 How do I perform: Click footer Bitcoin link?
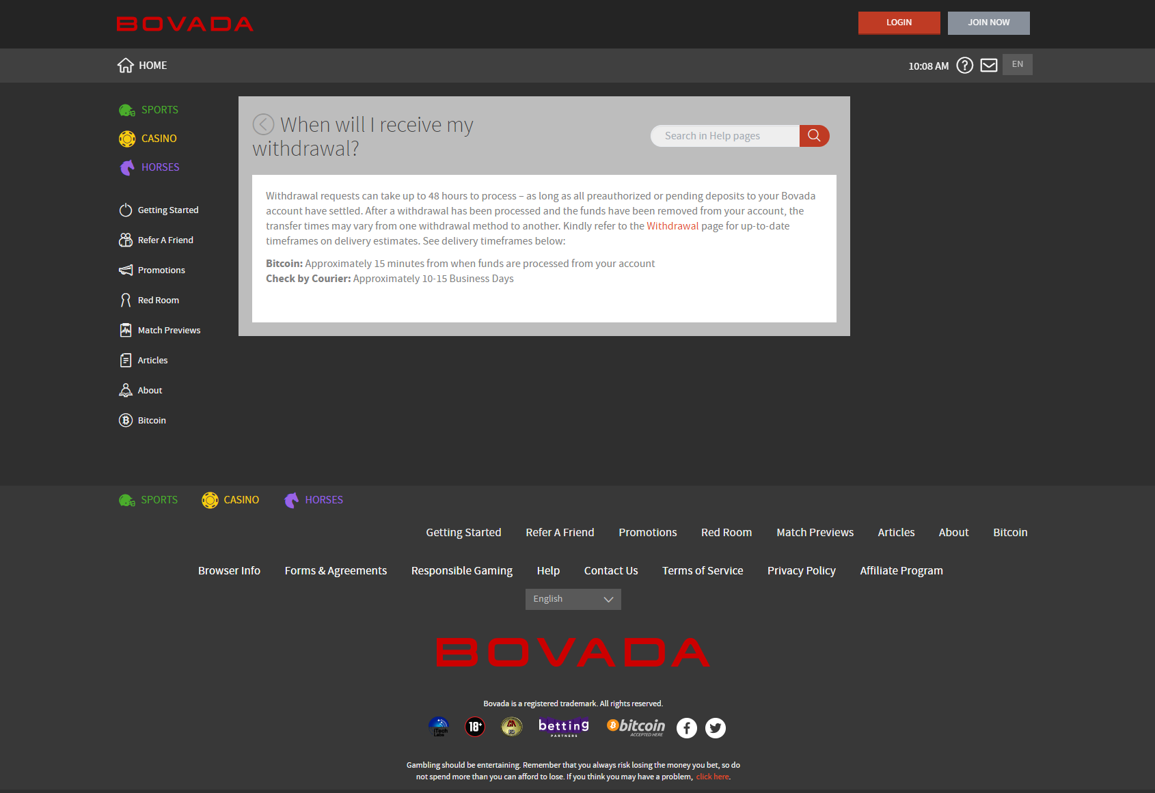coord(1011,533)
